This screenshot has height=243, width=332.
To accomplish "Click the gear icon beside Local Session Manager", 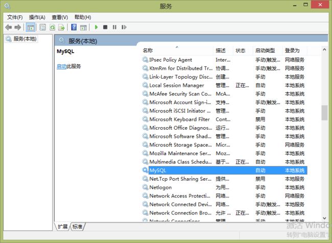I will (145, 85).
